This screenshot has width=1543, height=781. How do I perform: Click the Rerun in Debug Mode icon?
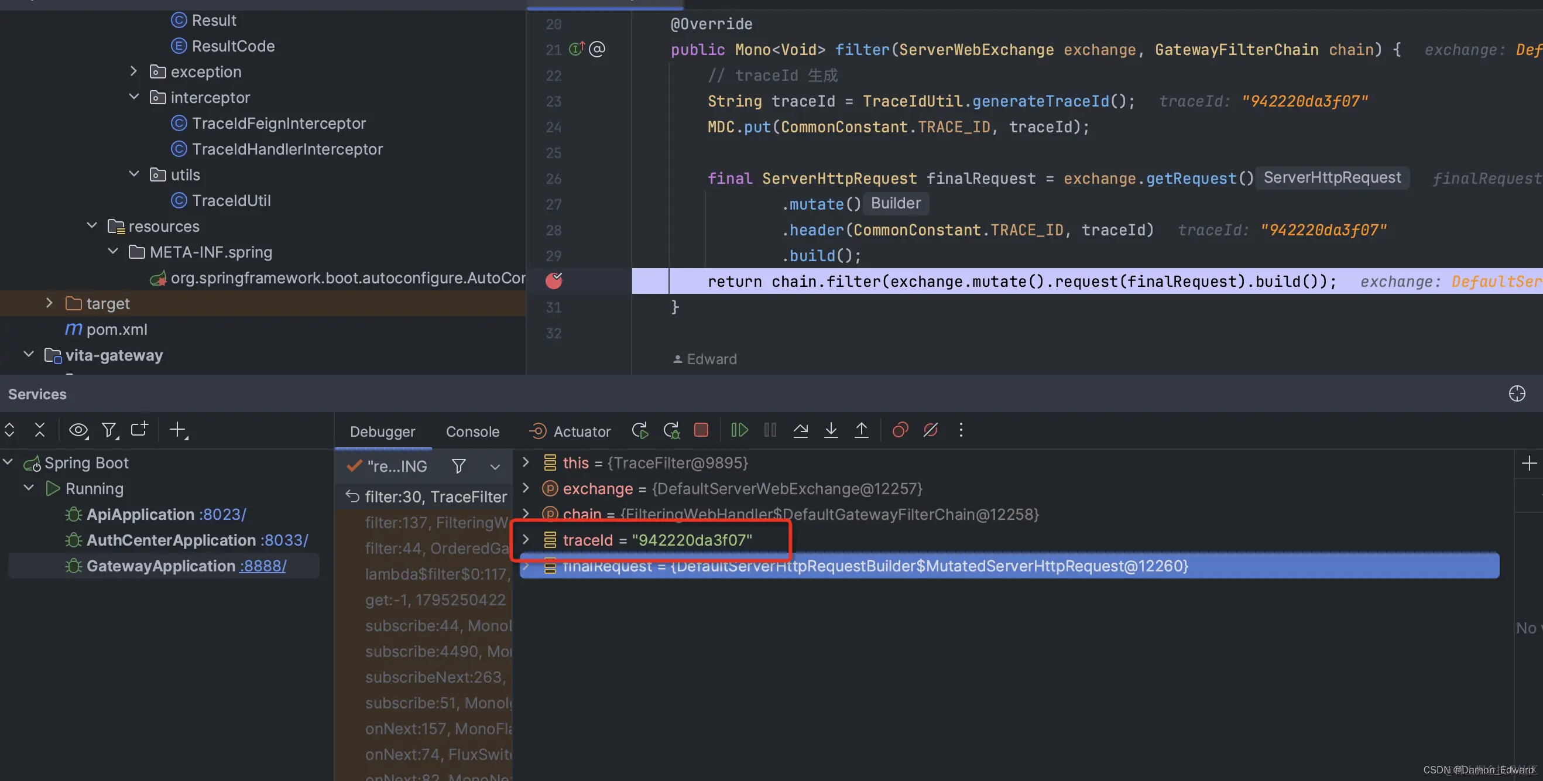tap(671, 430)
